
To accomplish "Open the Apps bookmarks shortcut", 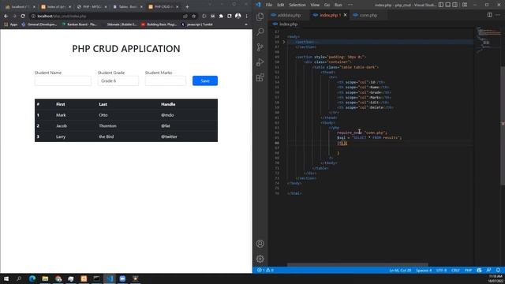I will (x=10, y=24).
